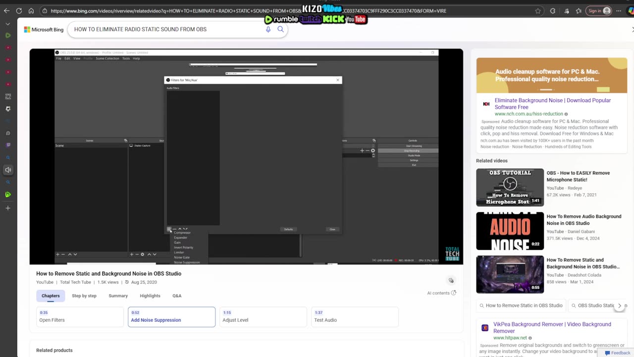Reload the page with refresh icon

coord(19,11)
